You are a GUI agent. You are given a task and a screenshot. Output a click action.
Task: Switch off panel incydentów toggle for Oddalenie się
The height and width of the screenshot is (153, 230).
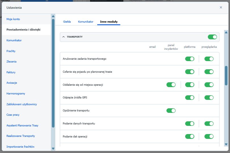tap(171, 85)
